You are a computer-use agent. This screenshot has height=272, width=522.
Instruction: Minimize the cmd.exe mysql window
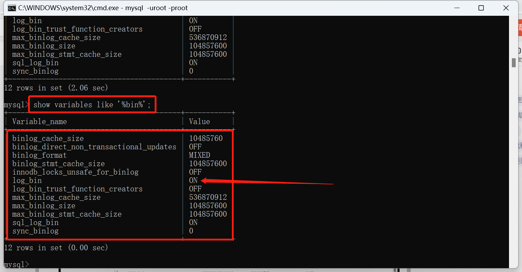click(457, 8)
